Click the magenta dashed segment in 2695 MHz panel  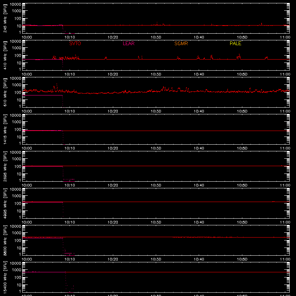(x=69, y=179)
